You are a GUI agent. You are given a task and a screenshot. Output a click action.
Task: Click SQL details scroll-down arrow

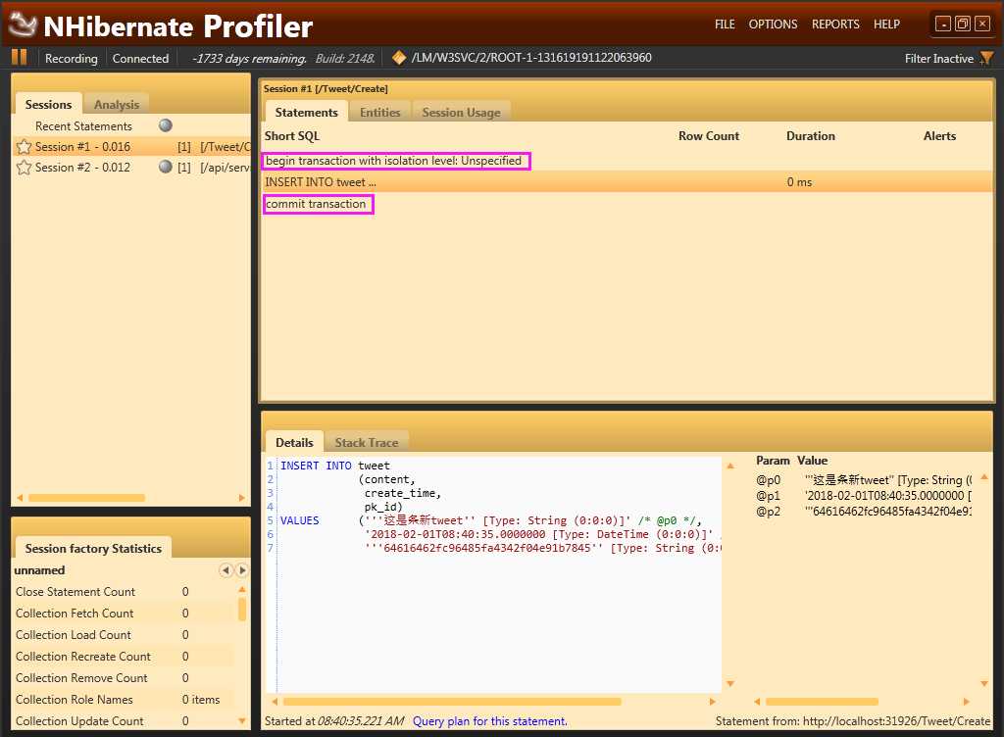pos(729,684)
